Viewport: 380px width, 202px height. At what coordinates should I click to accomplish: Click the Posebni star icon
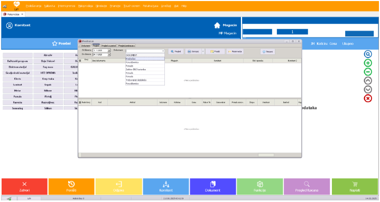pos(55,44)
